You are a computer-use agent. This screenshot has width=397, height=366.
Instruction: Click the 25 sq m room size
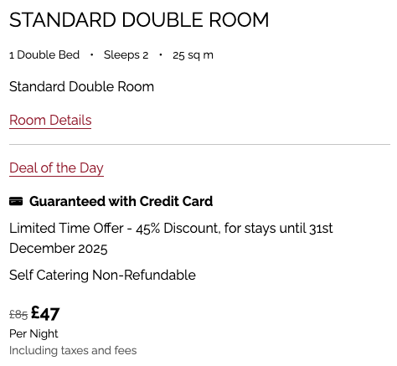point(193,55)
